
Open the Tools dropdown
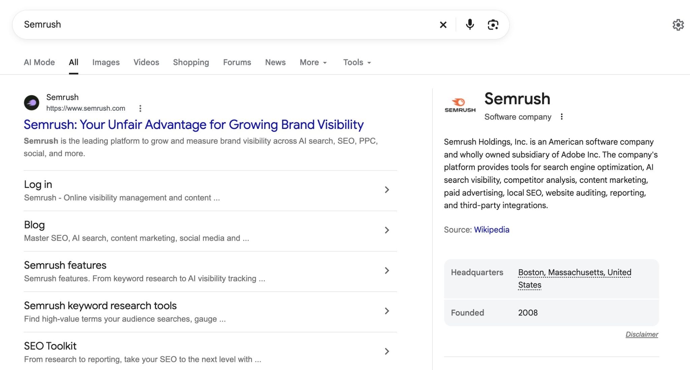(357, 62)
